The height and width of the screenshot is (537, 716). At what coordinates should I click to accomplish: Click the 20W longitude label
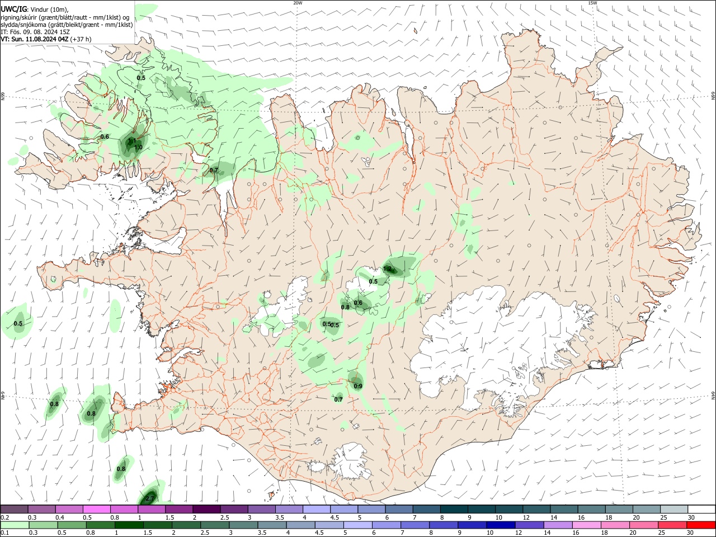click(298, 3)
